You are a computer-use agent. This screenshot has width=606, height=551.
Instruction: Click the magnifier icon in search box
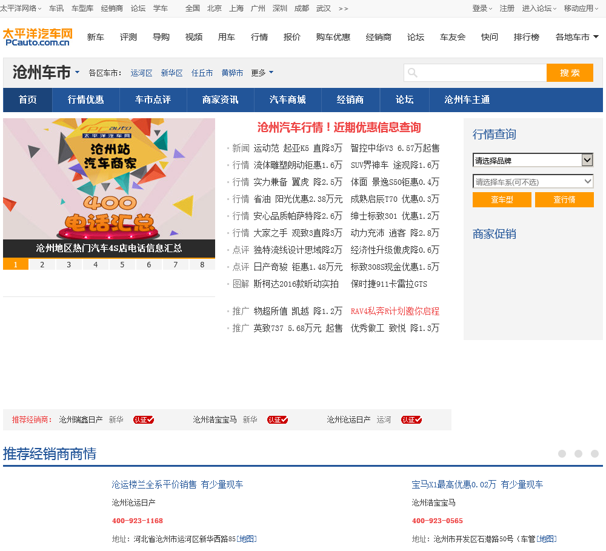pos(412,73)
